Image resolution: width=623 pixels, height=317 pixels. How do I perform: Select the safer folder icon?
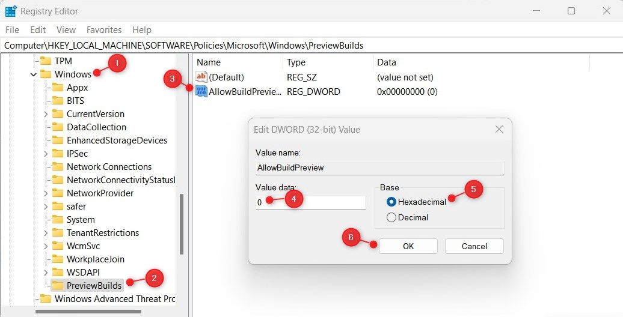click(58, 207)
